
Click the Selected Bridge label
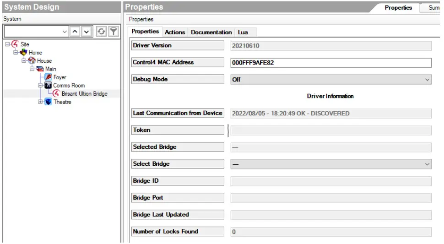[178, 147]
